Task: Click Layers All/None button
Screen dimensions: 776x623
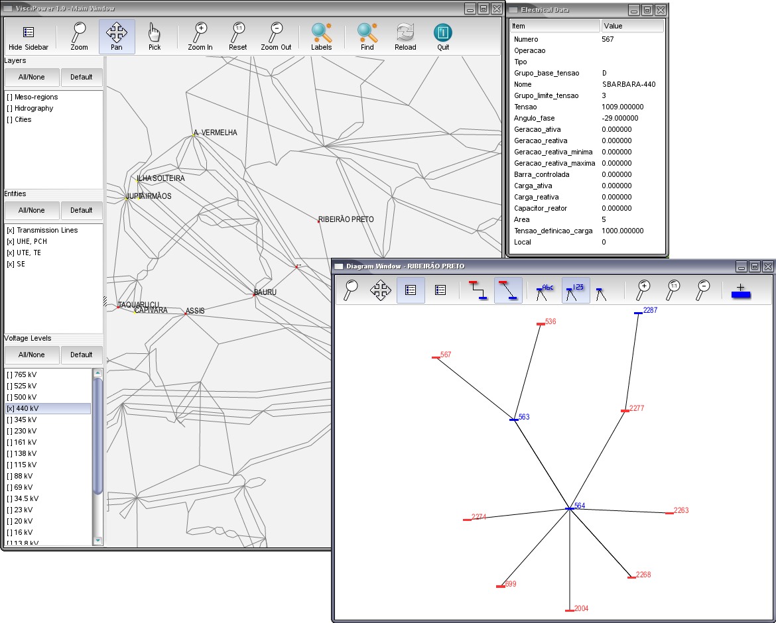Action: point(32,77)
